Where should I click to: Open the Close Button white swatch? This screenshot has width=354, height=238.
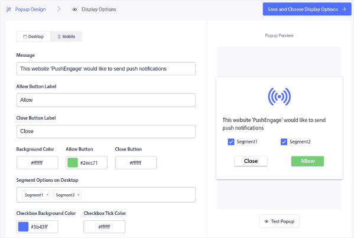[122, 163]
